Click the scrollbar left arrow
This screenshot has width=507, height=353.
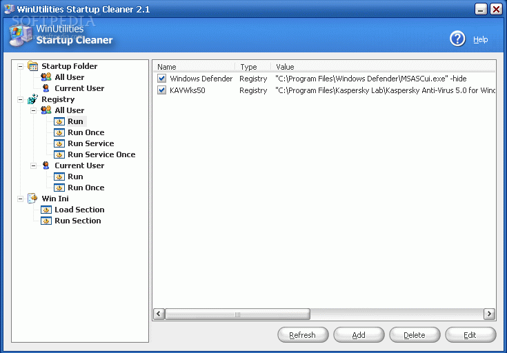[x=159, y=314]
